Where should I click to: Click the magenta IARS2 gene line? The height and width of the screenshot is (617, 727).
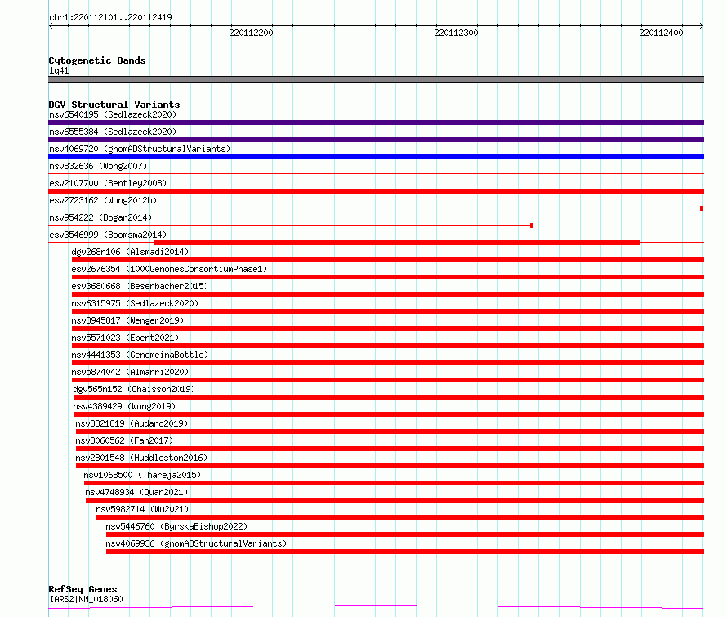[376, 607]
